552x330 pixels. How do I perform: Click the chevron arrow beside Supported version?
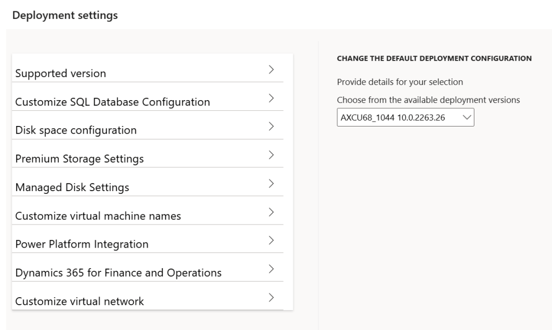coord(272,70)
